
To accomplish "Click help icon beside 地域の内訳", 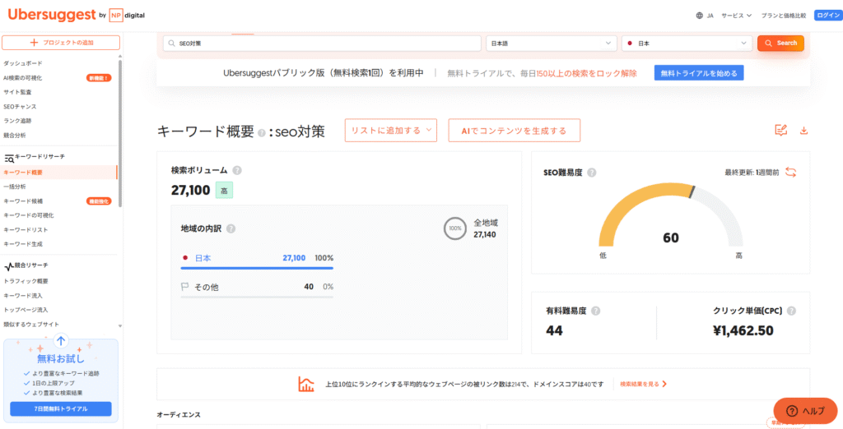I will click(x=231, y=228).
